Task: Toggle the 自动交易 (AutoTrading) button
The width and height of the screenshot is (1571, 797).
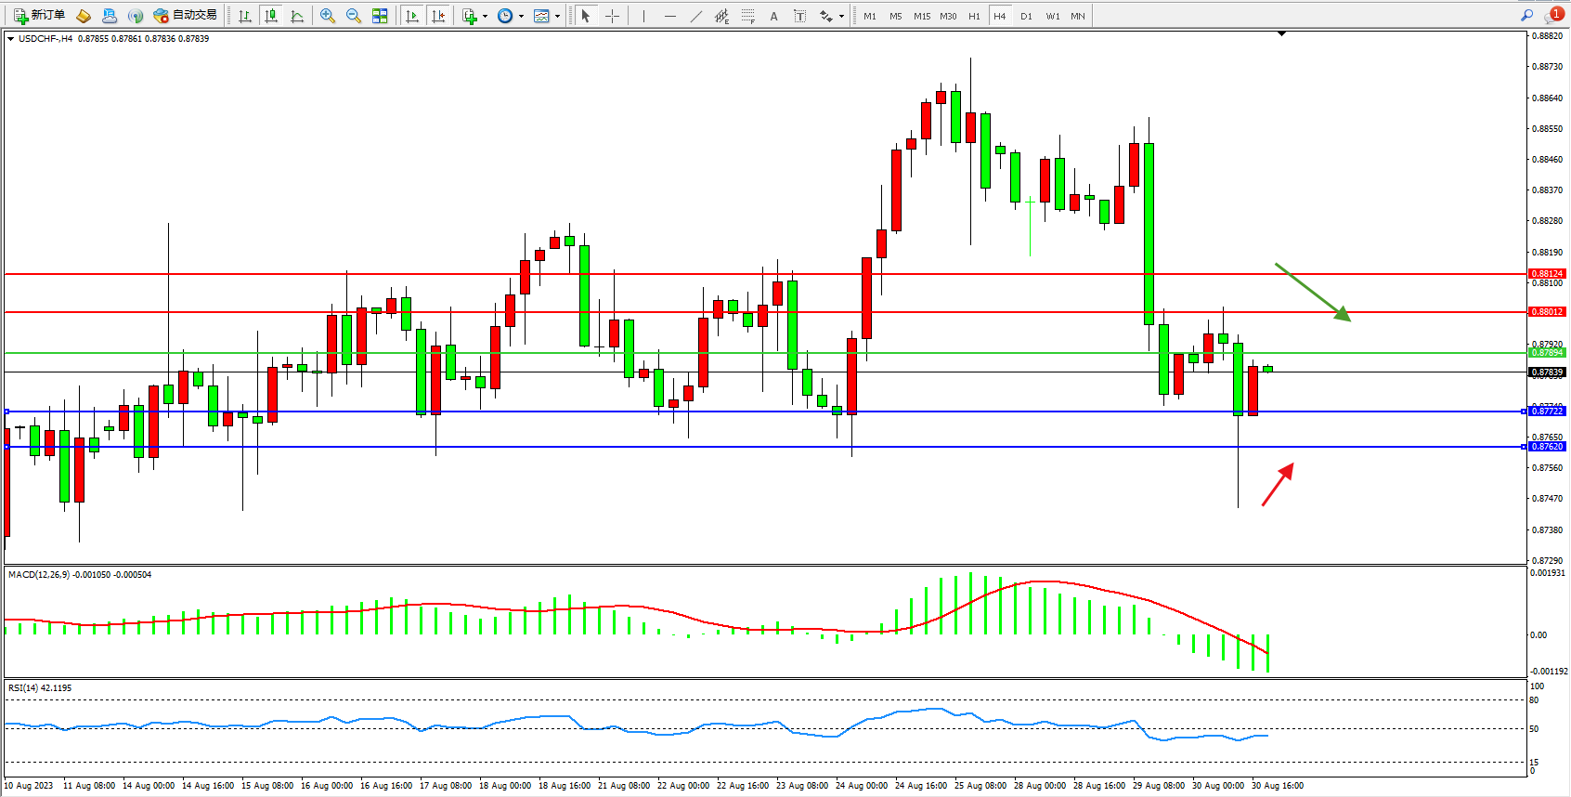Action: (x=185, y=16)
